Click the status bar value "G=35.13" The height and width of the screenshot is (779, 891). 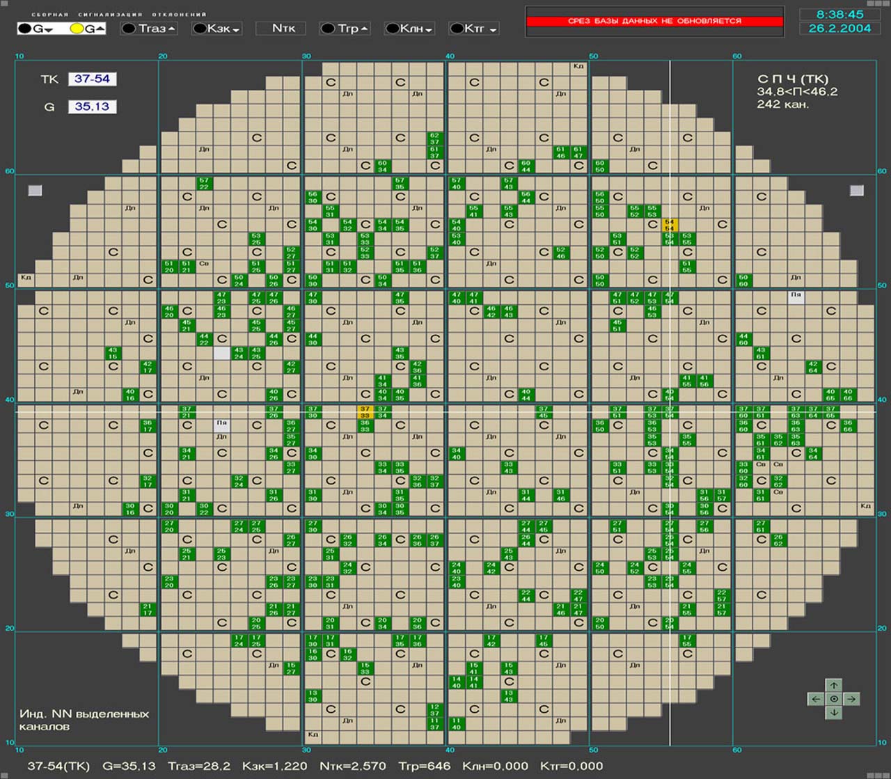(129, 766)
